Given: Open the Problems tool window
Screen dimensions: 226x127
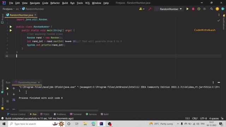Looking at the screenshot, I should (x=60, y=114).
